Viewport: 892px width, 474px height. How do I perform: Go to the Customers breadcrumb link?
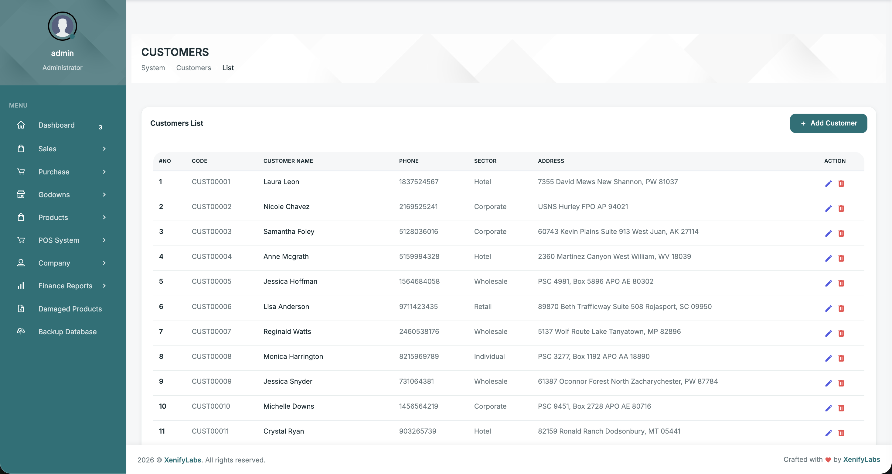(194, 68)
